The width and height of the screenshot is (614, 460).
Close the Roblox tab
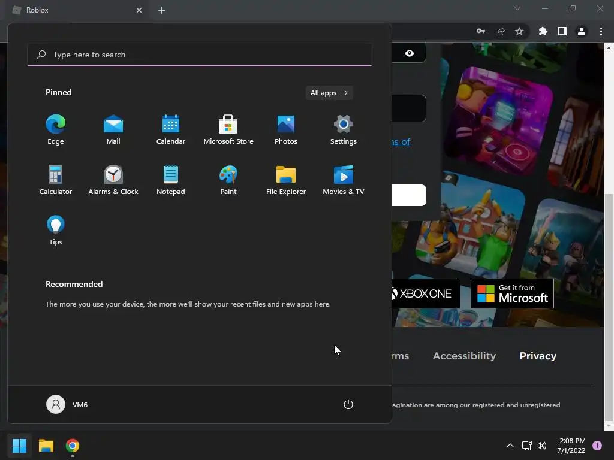pos(139,10)
